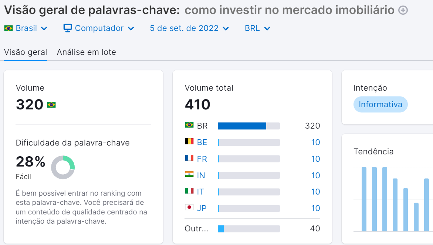The image size is (433, 245).
Task: Click the Informativa intent badge
Action: pyautogui.click(x=380, y=104)
